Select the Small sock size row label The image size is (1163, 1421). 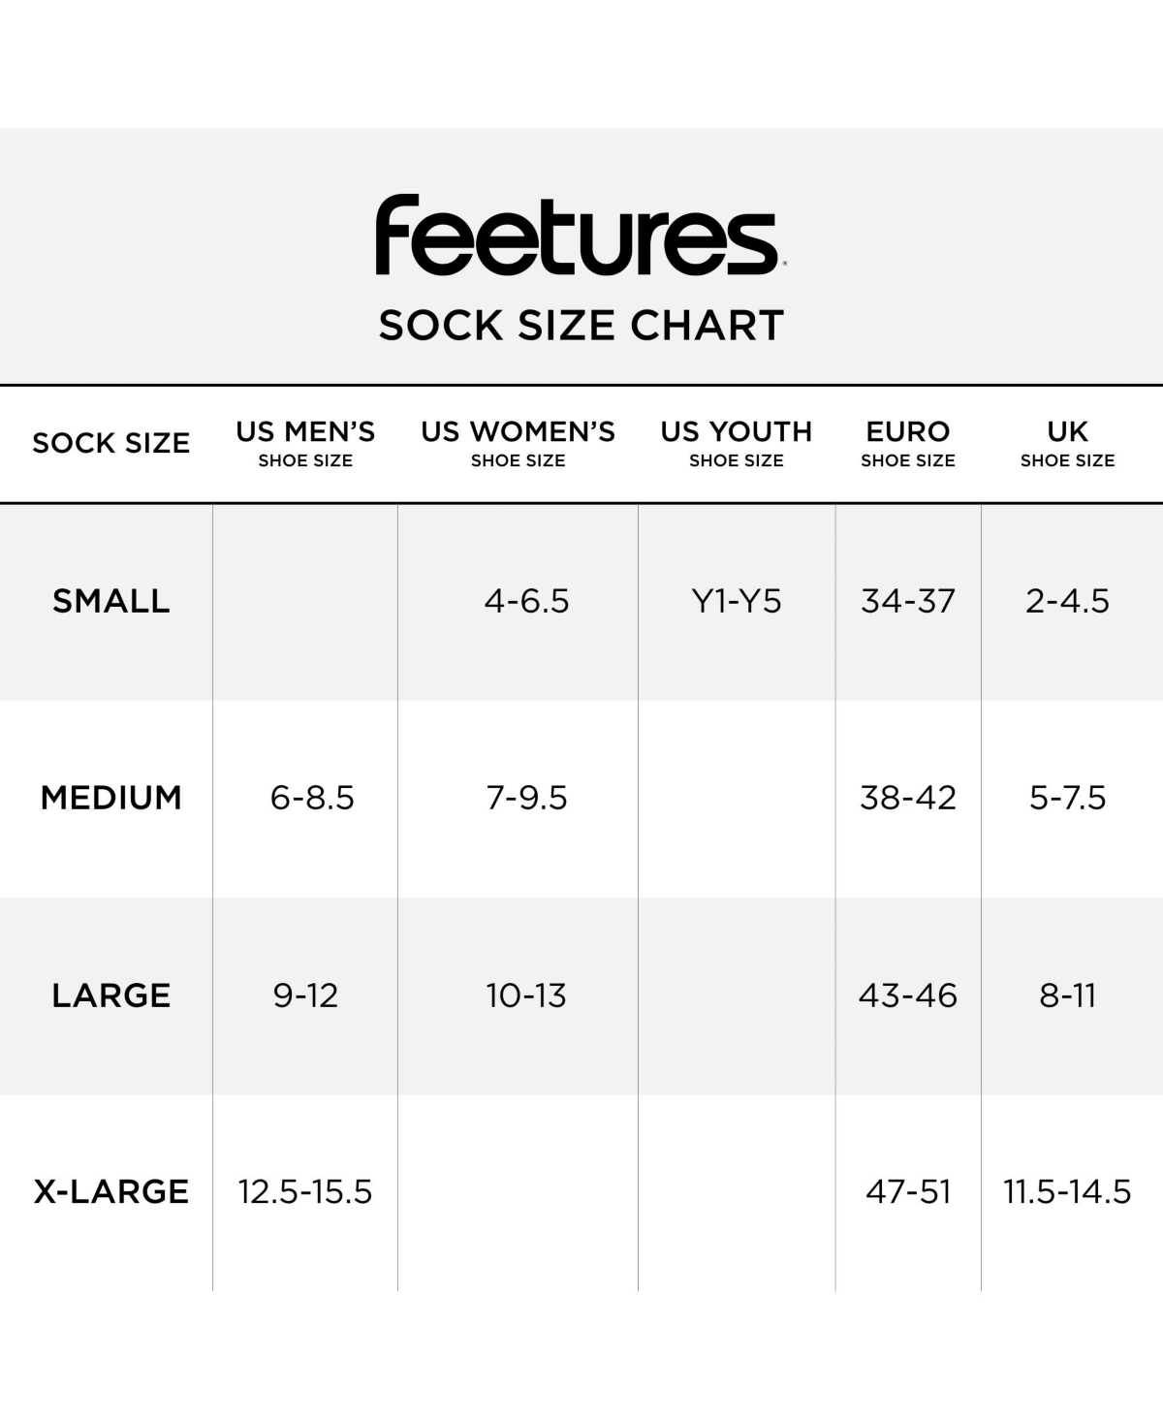click(x=110, y=601)
